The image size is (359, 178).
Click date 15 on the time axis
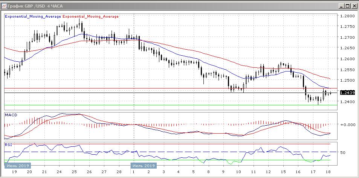[x=284, y=172]
